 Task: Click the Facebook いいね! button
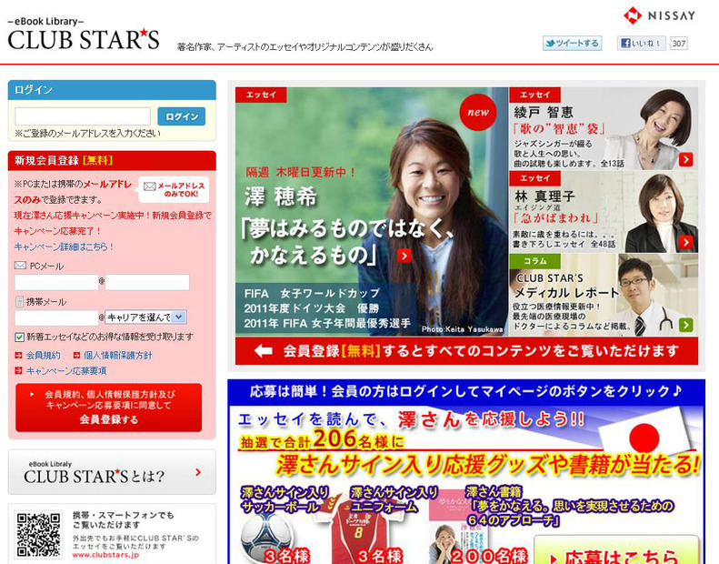[x=641, y=43]
